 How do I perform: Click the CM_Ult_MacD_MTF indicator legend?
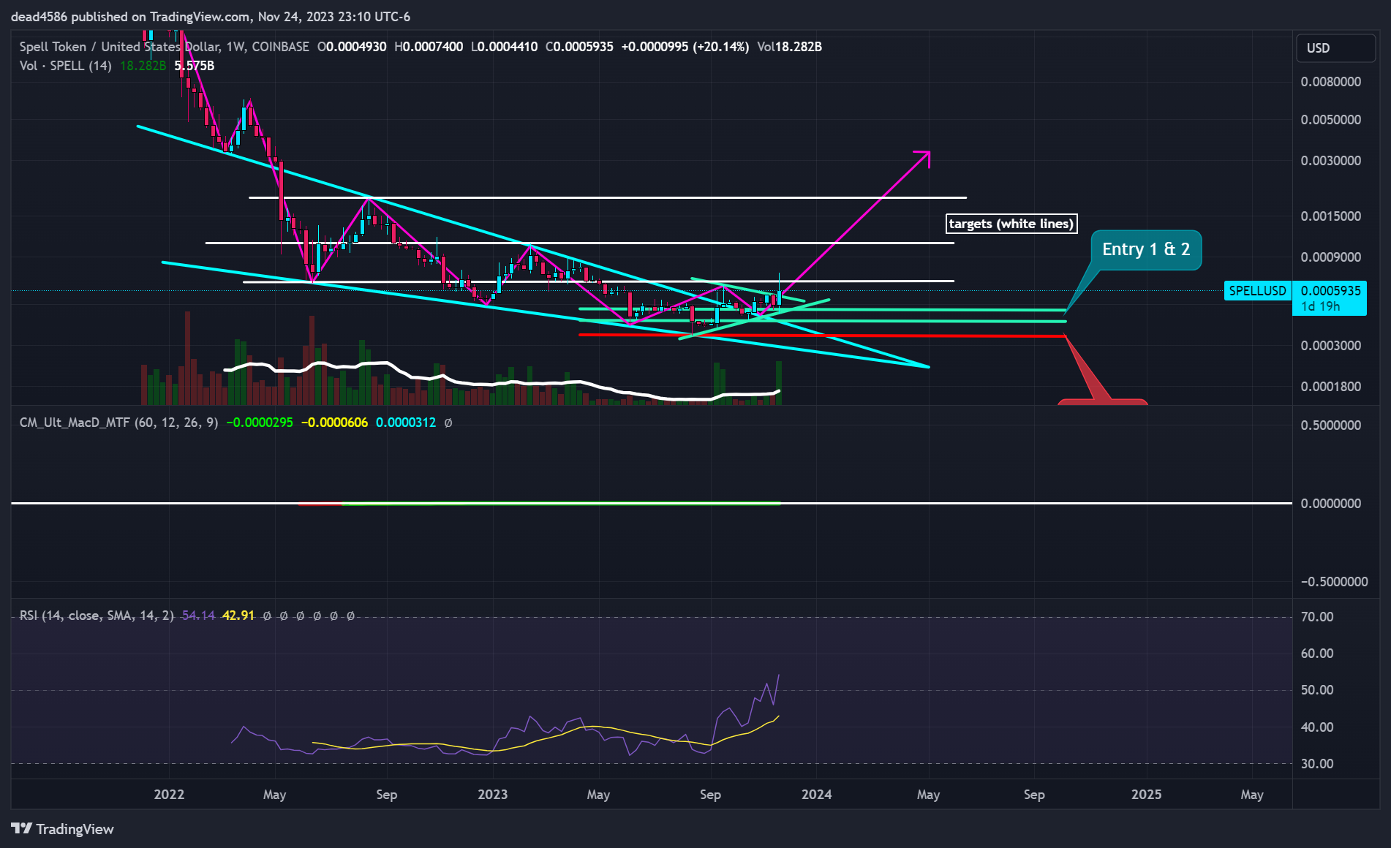[x=118, y=423]
